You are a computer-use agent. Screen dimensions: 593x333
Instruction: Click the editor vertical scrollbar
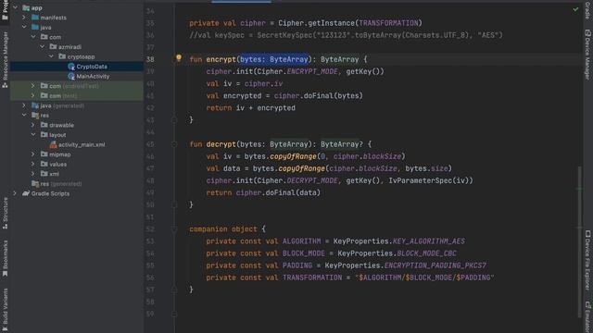tap(579, 241)
